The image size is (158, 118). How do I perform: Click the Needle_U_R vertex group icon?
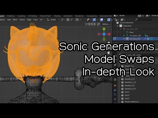(x=122, y=79)
